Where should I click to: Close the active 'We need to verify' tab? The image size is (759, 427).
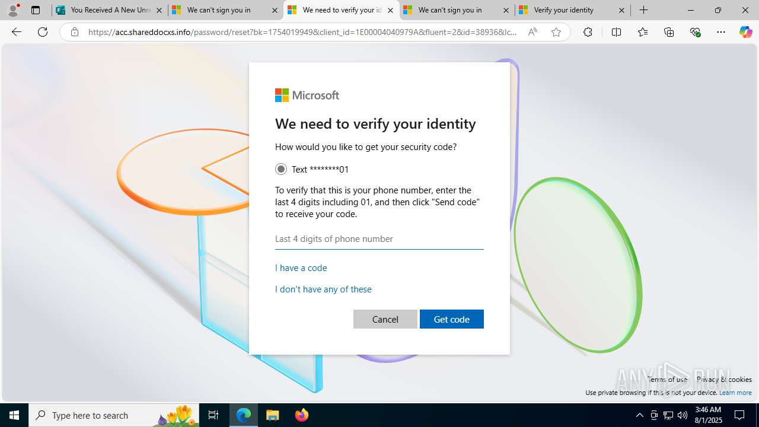390,10
